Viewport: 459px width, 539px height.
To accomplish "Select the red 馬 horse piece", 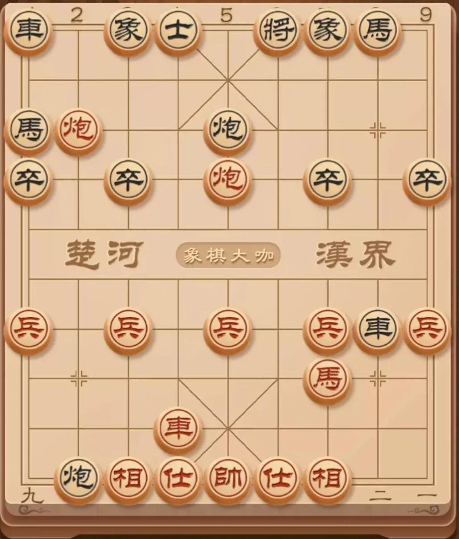I will 327,380.
